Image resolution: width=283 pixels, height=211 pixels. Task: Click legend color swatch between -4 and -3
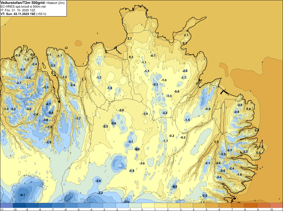pos(97,205)
